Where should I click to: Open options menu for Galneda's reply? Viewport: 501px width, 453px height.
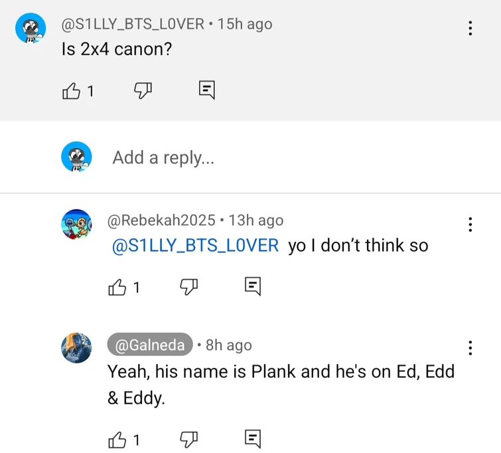click(470, 348)
